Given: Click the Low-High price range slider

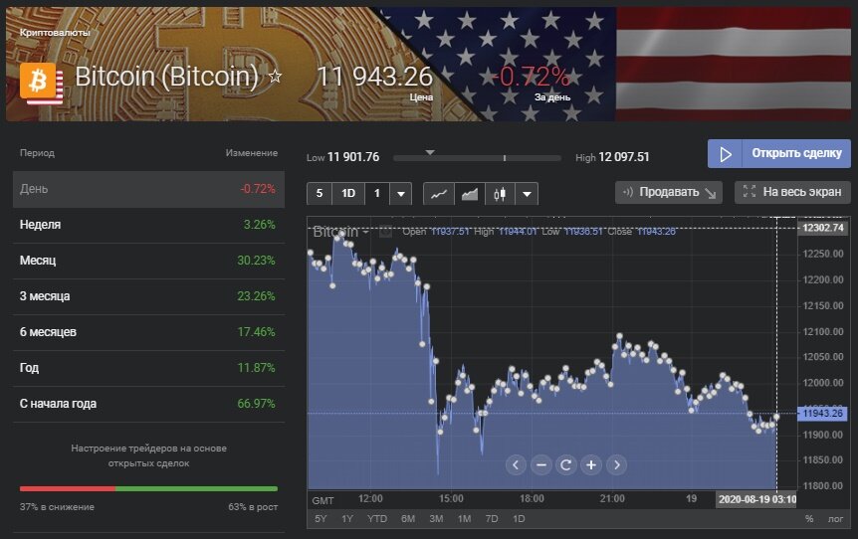Looking at the screenshot, I should [x=477, y=157].
